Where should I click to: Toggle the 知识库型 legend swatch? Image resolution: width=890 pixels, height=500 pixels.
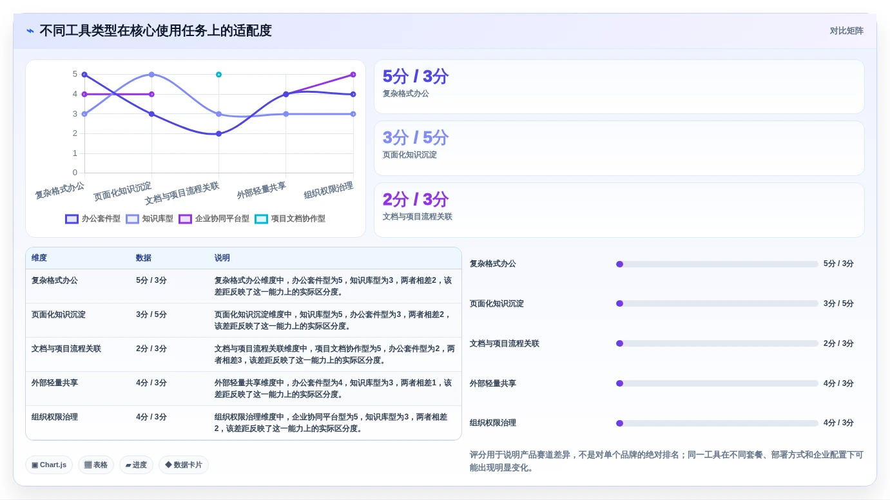[x=132, y=219]
